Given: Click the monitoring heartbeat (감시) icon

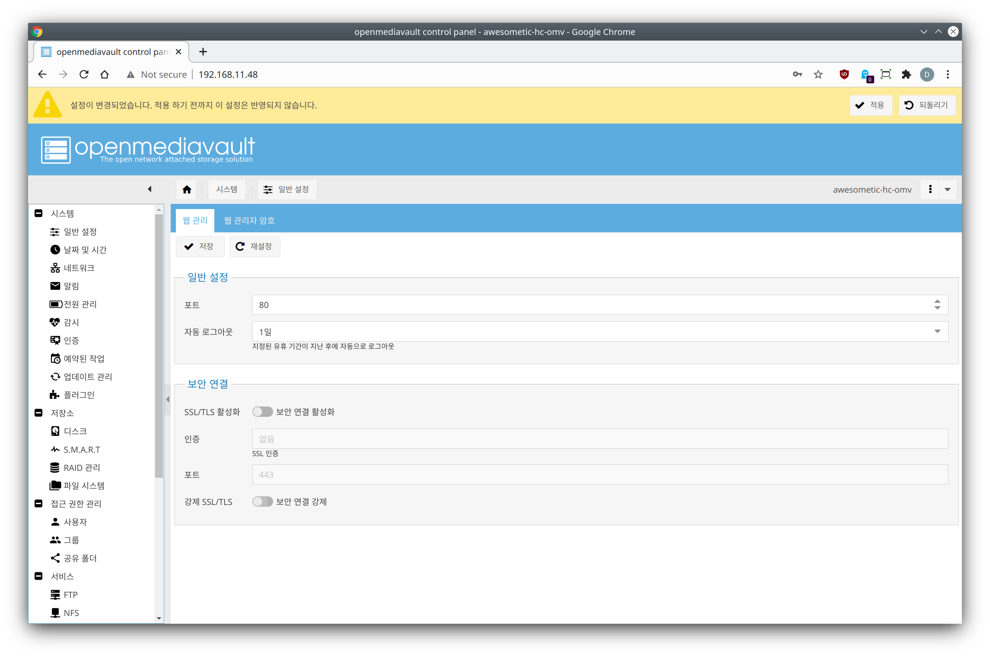Looking at the screenshot, I should (55, 322).
